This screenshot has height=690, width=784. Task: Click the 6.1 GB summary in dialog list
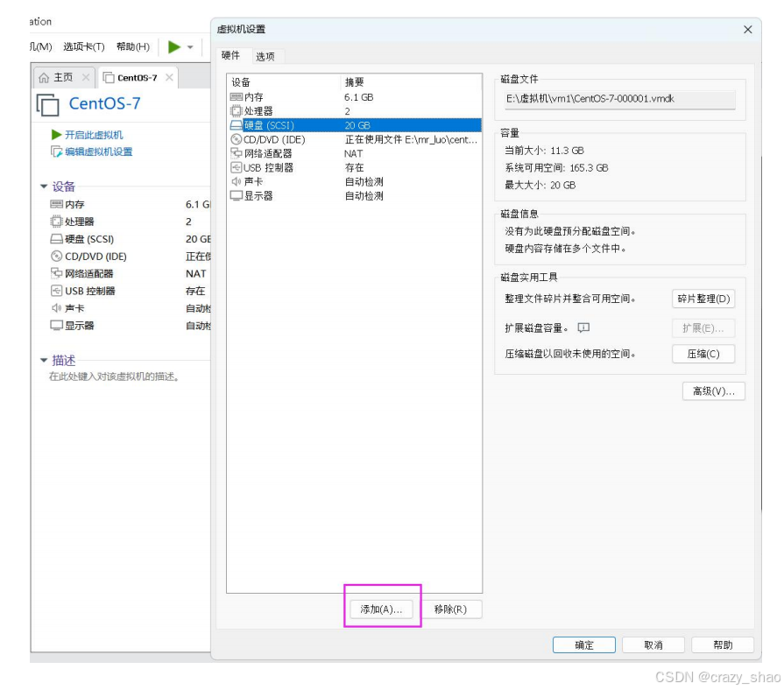point(358,97)
